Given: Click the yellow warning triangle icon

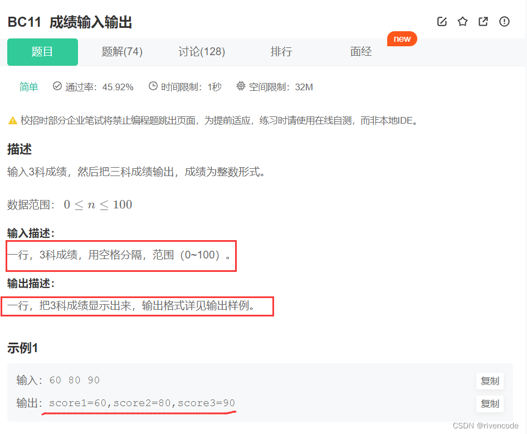Looking at the screenshot, I should click(13, 120).
